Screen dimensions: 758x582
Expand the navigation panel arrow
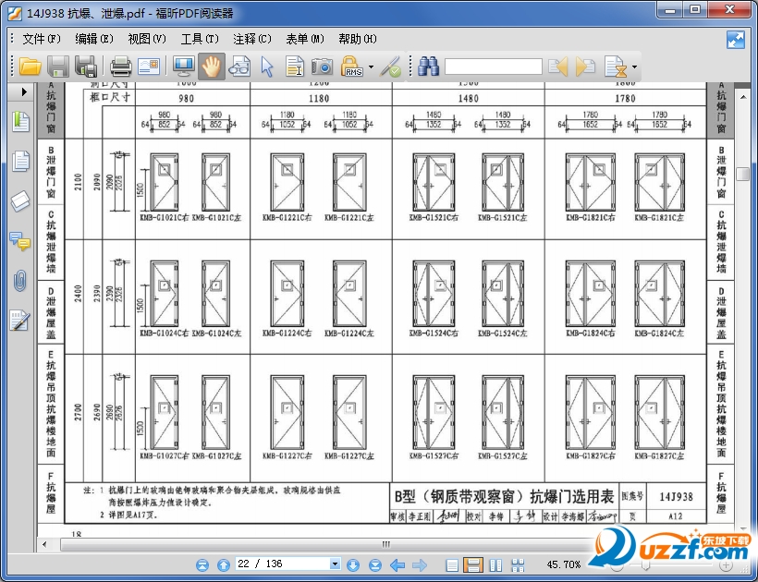[x=24, y=91]
